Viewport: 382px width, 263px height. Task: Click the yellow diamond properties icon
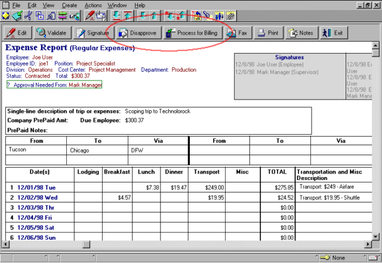point(5,16)
